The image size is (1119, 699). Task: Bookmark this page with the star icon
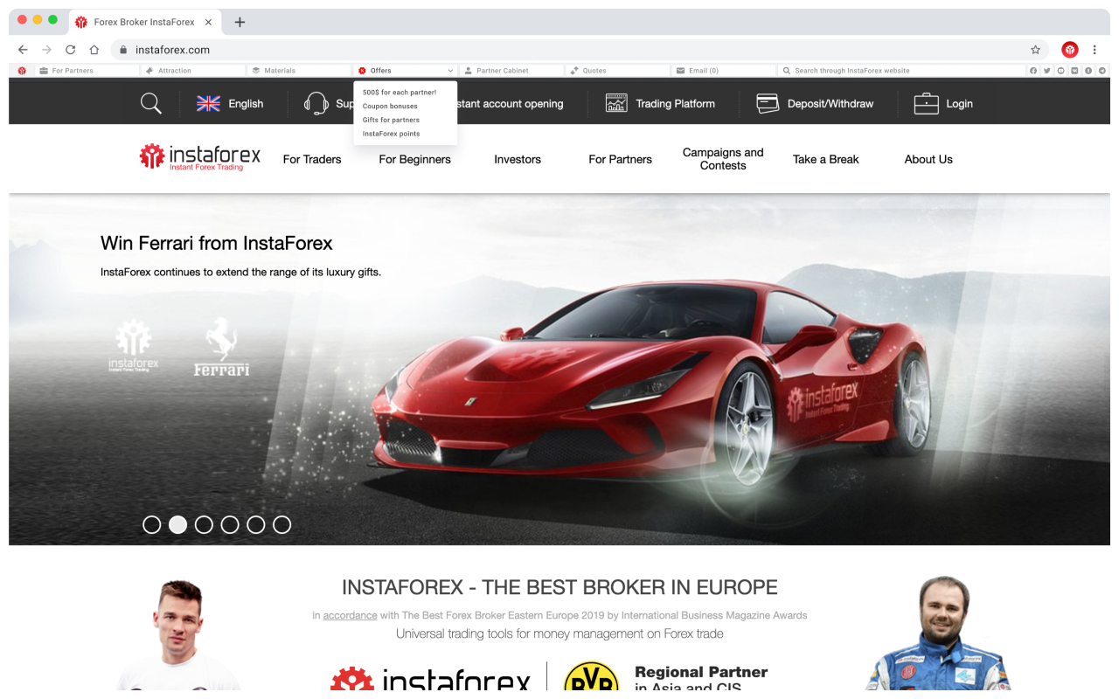tap(1036, 50)
